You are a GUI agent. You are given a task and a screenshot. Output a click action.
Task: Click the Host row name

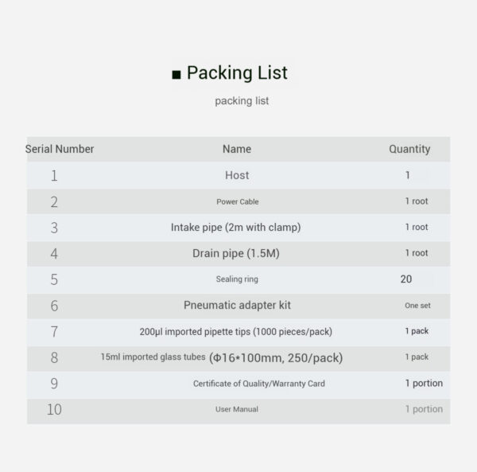pos(237,175)
